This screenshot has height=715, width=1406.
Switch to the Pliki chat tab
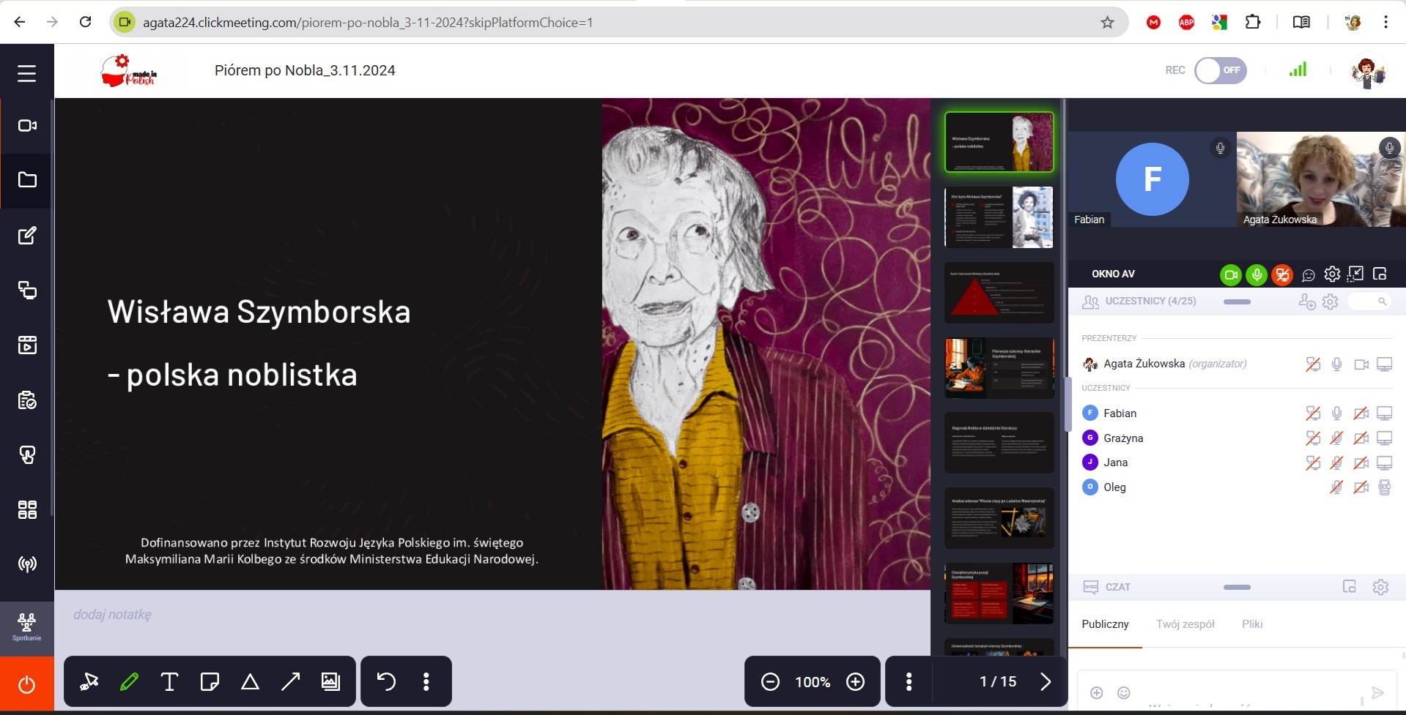coord(1252,624)
